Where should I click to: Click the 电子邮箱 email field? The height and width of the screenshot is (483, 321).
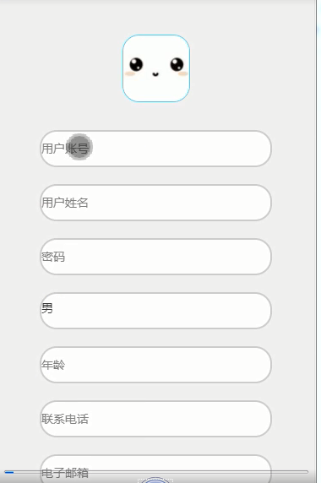tap(156, 469)
